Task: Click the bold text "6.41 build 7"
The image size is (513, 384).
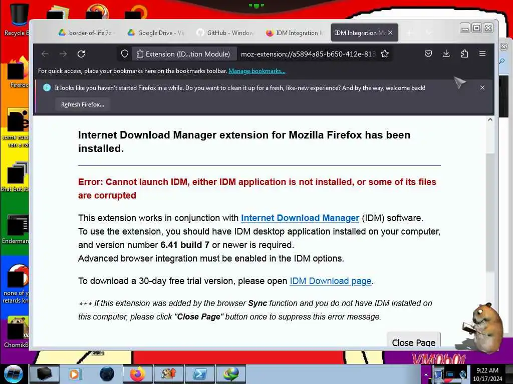Action: pyautogui.click(x=185, y=245)
